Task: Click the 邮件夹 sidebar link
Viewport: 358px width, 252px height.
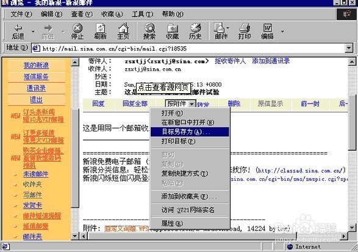Action: (32, 237)
